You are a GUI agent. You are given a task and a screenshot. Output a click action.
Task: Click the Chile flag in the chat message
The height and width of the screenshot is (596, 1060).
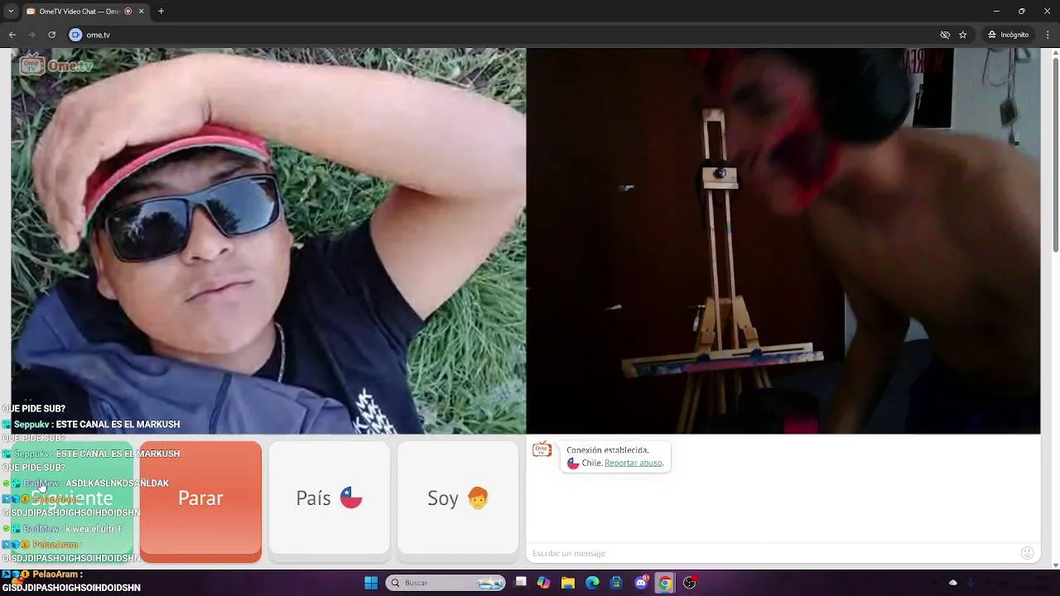(x=573, y=463)
